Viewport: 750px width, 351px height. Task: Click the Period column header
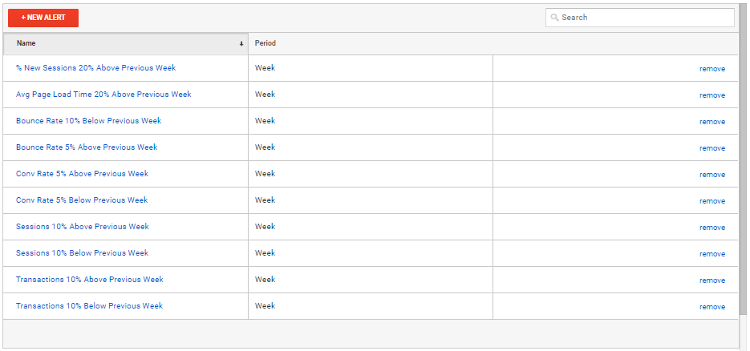265,43
